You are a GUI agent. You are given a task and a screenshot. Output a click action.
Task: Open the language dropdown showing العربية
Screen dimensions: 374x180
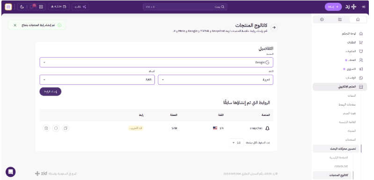click(x=216, y=80)
